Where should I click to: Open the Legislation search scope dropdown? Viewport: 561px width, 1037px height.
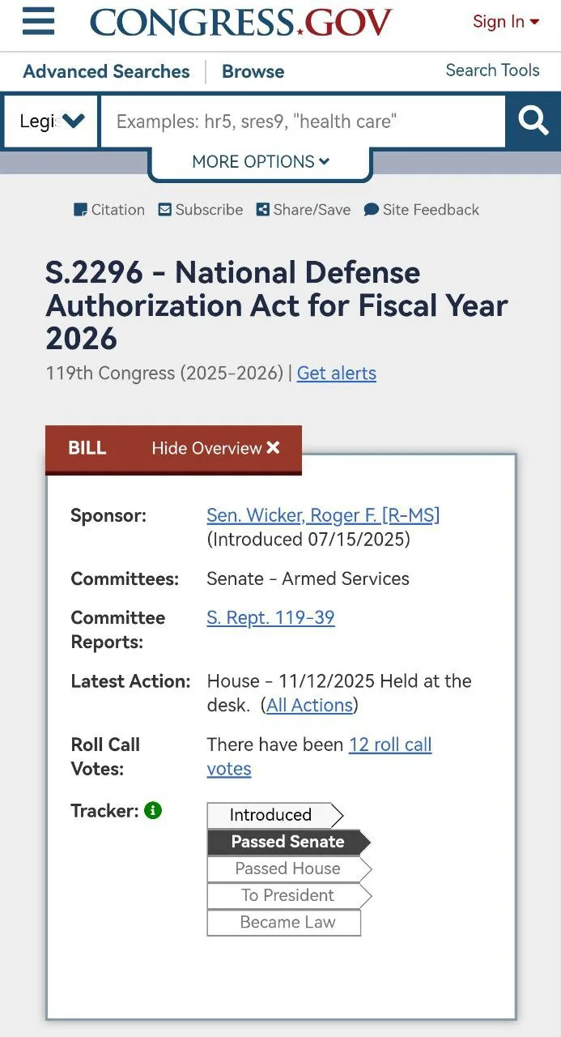(52, 122)
